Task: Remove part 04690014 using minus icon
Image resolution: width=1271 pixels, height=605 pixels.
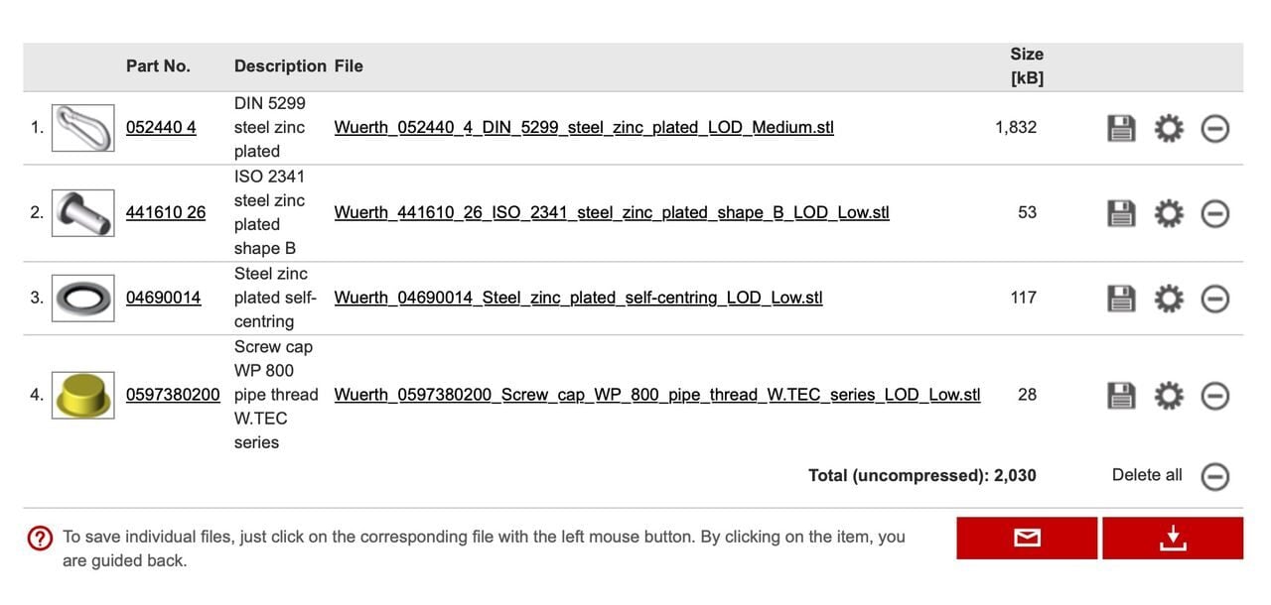Action: coord(1215,299)
